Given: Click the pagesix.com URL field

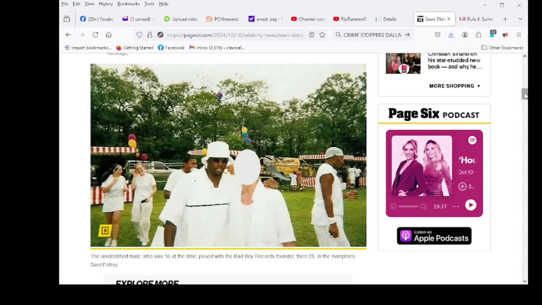Looking at the screenshot, I should 235,35.
